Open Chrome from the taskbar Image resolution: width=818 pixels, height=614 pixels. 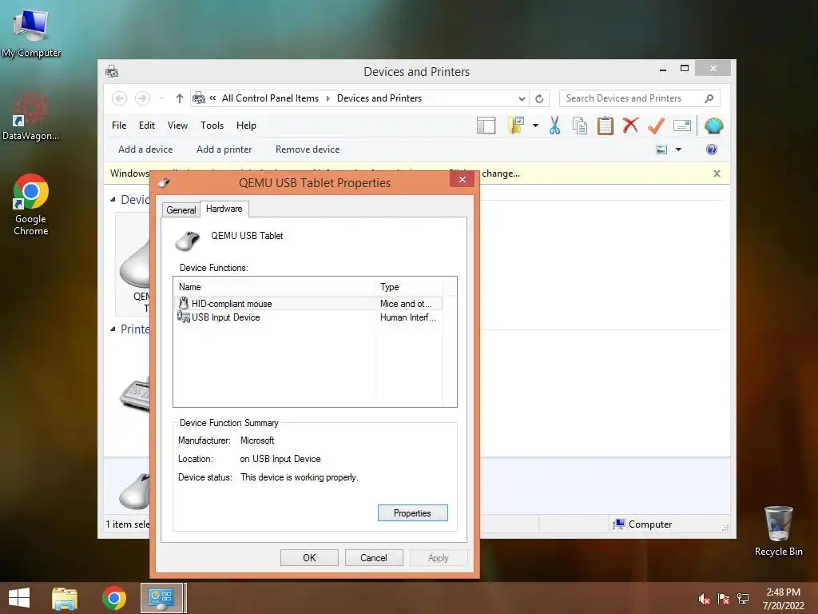(114, 598)
